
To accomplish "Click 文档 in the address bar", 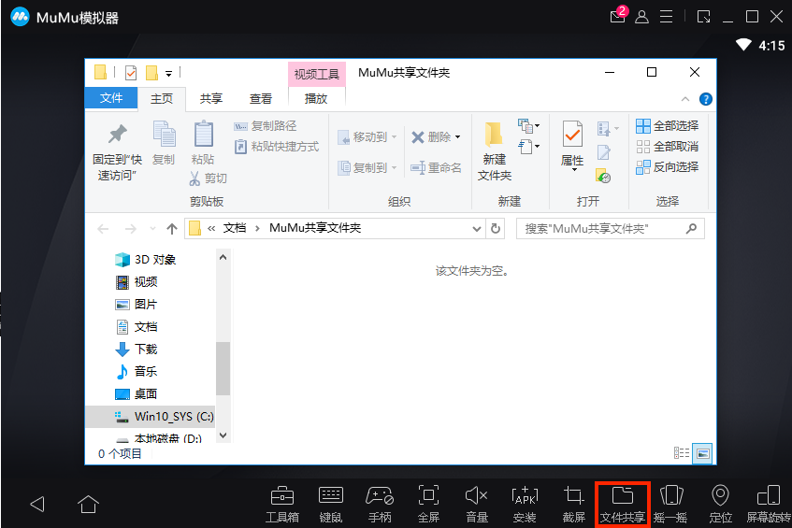I will coord(235,228).
